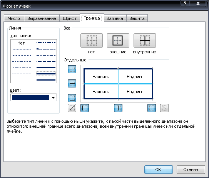Apply the 'внутренние' inside border preset
This screenshot has width=209, height=178.
pos(145,40)
